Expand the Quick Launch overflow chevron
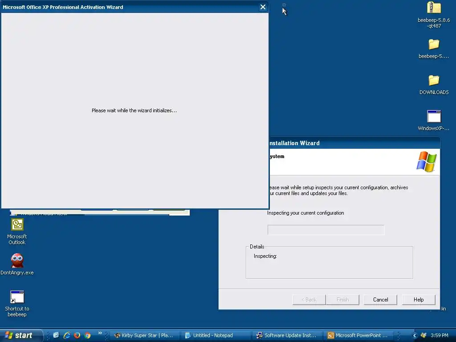 coord(100,333)
